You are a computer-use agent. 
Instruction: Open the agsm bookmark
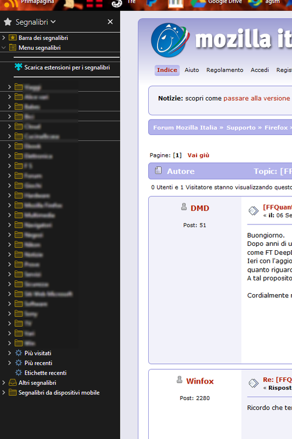pos(263,3)
